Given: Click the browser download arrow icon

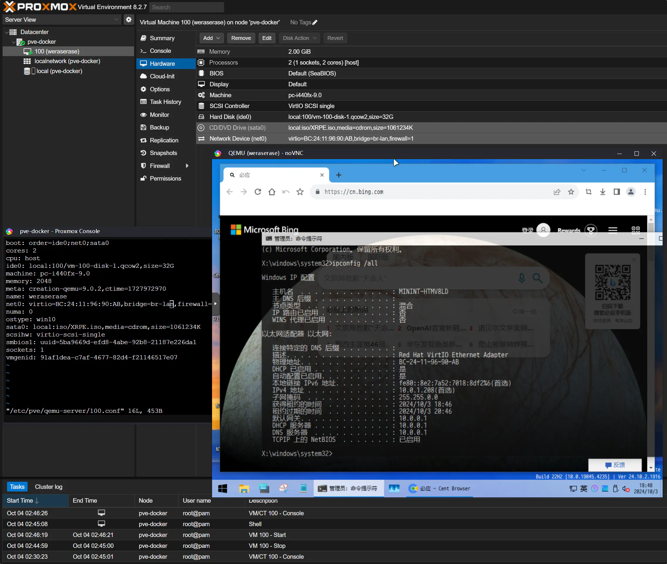Looking at the screenshot, I should (x=602, y=192).
